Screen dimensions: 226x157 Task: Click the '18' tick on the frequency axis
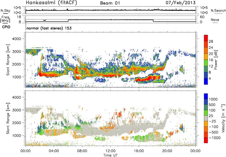click(x=19, y=17)
